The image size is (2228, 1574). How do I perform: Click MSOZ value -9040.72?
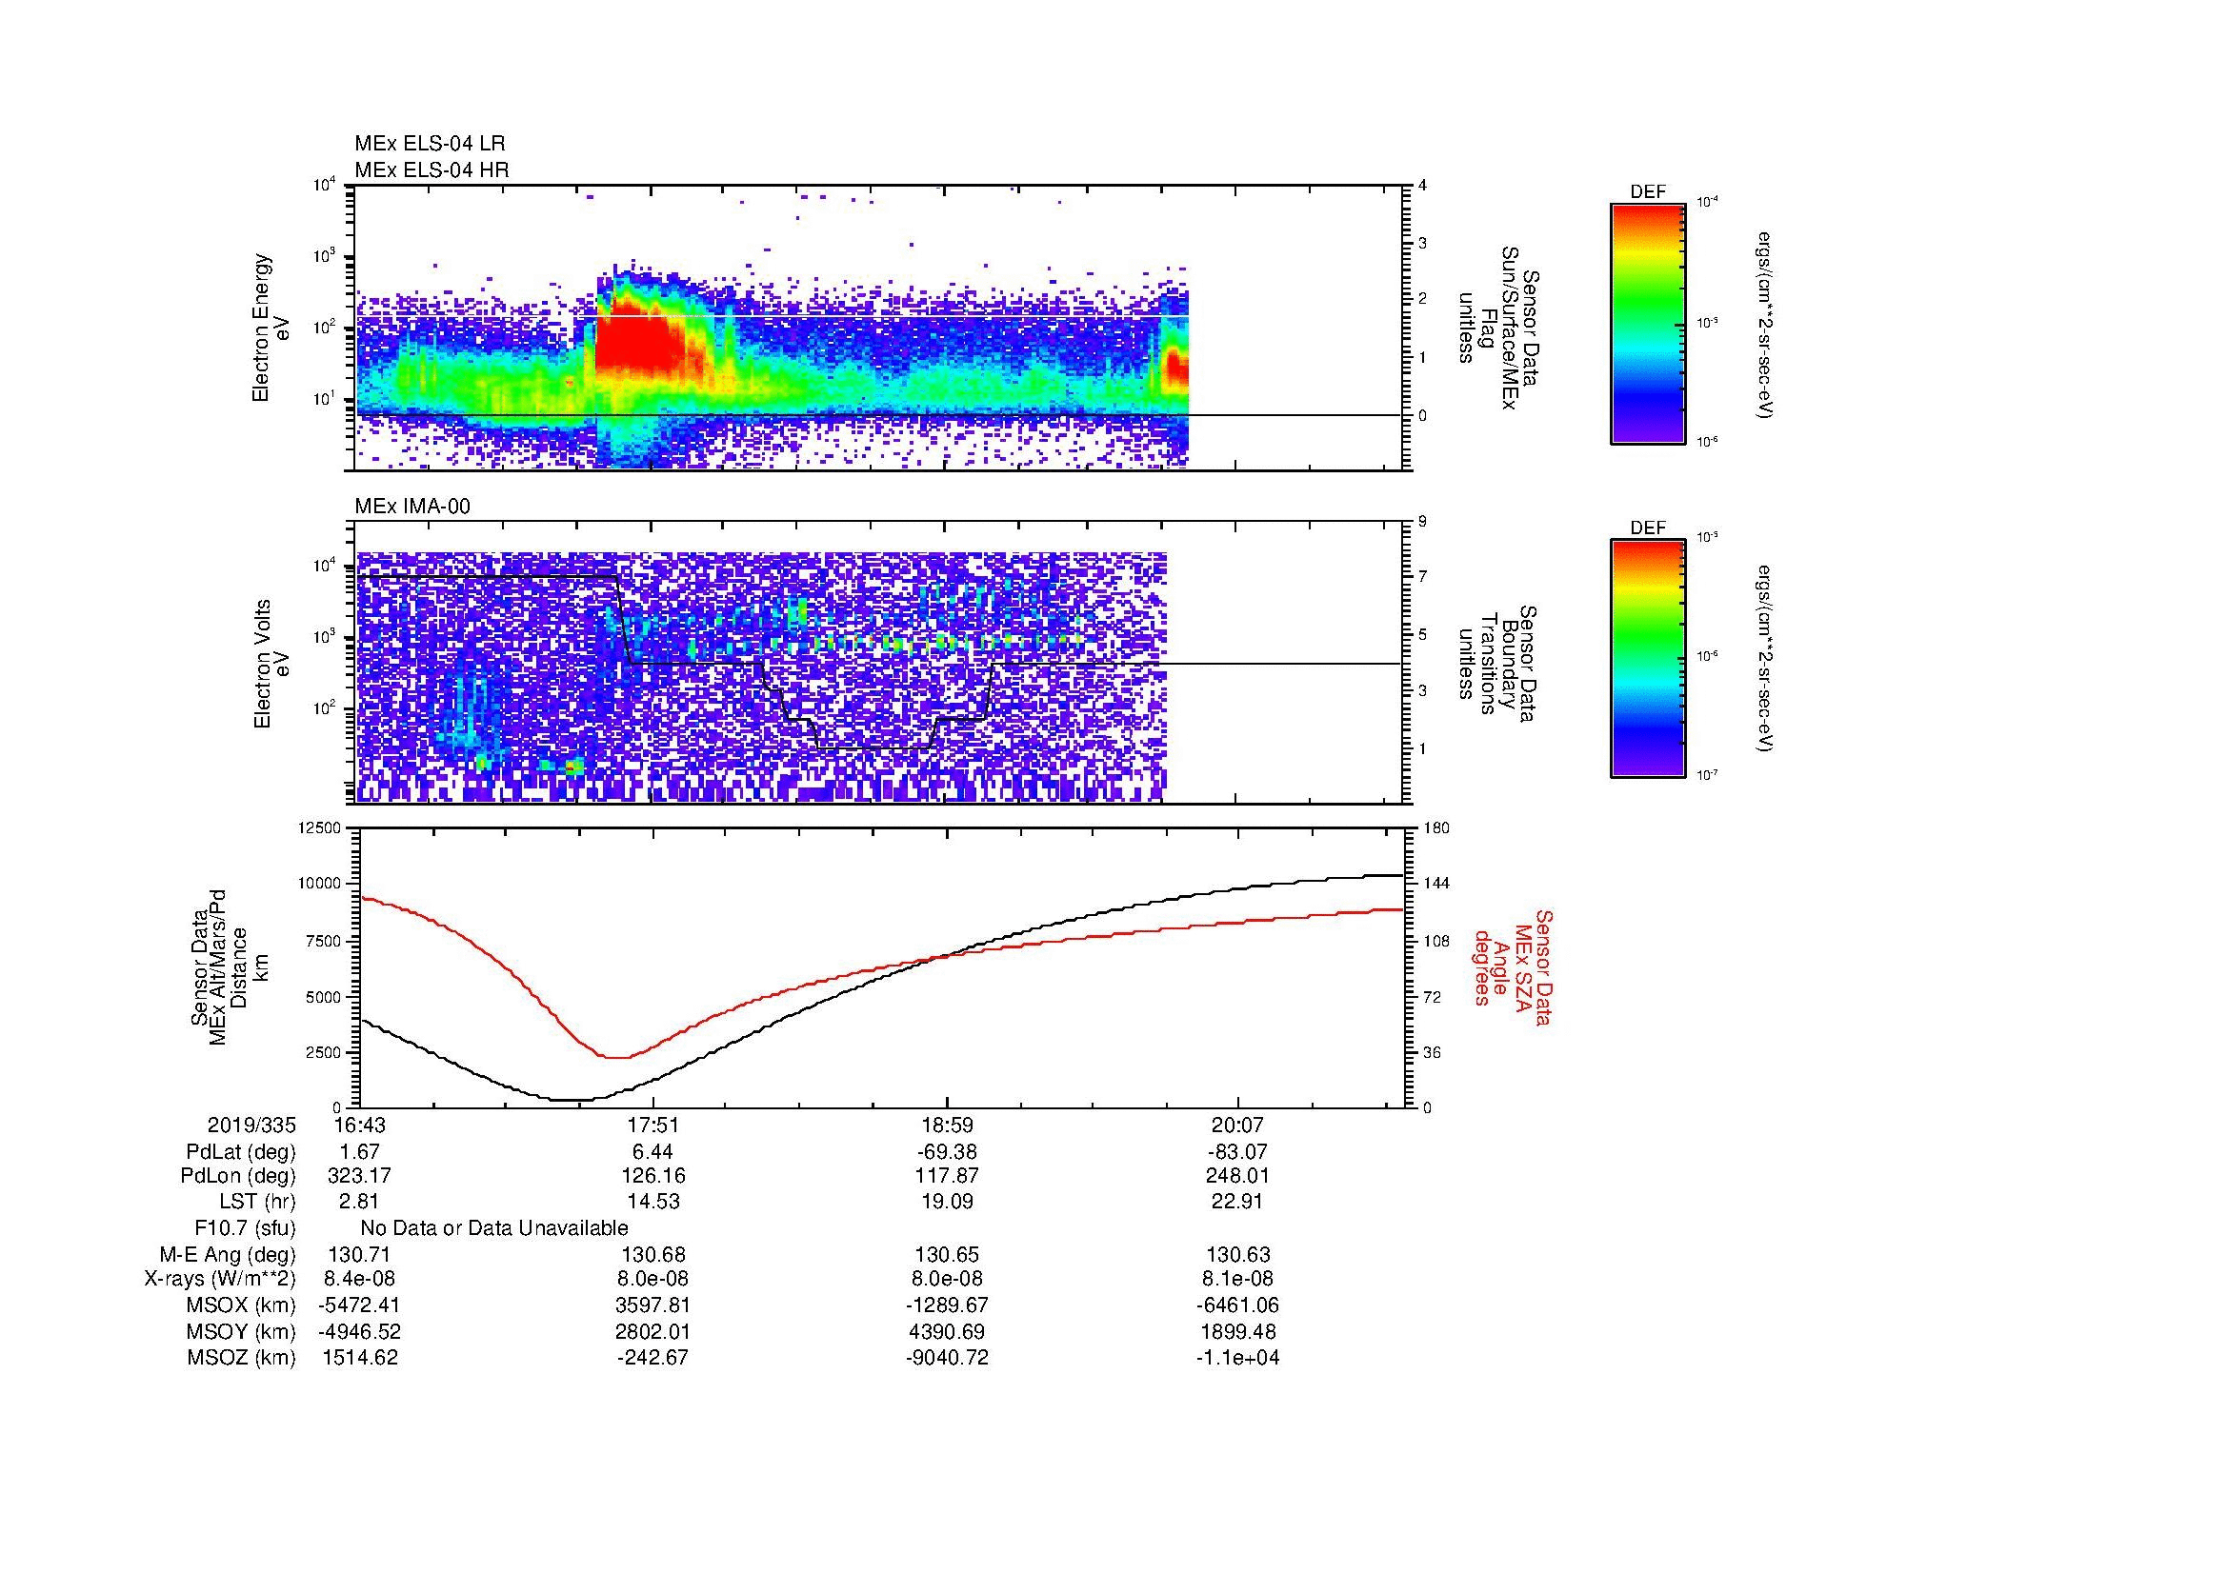[946, 1358]
